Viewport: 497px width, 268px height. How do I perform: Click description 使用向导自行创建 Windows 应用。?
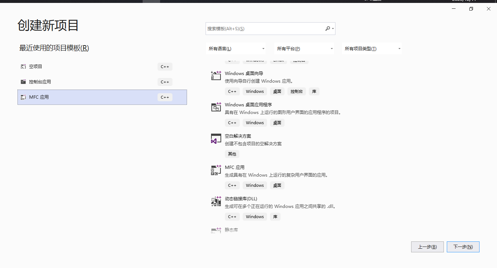coord(259,81)
